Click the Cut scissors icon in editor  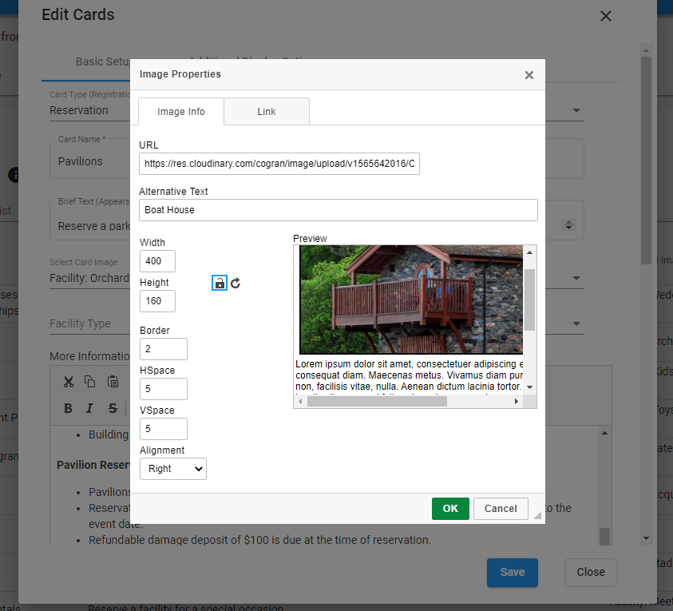(69, 382)
